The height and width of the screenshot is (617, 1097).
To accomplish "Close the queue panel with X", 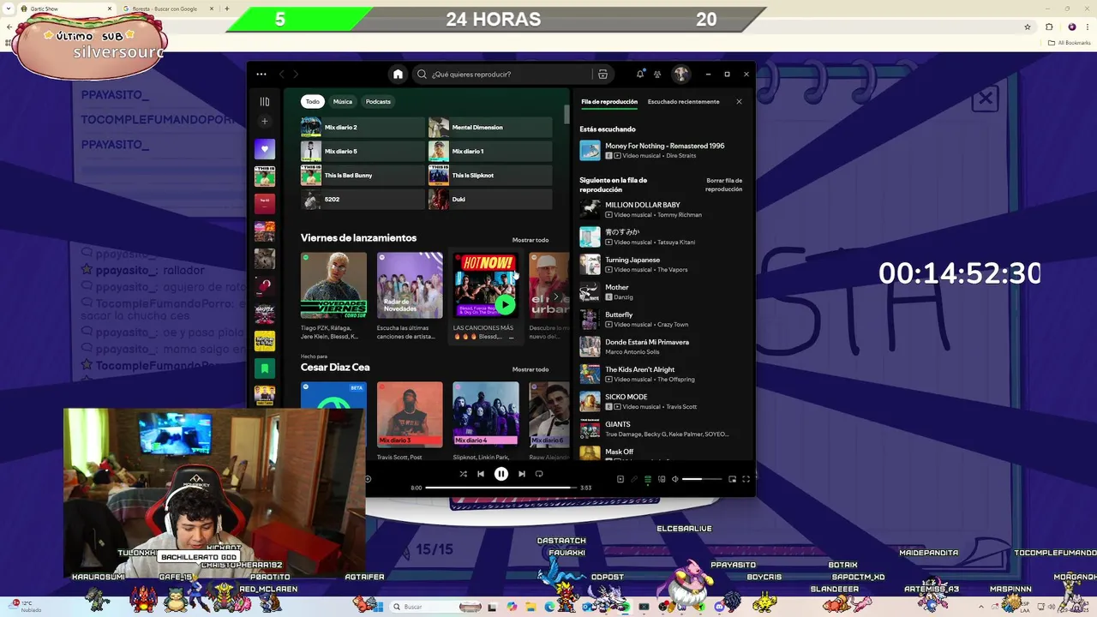I will pos(739,102).
